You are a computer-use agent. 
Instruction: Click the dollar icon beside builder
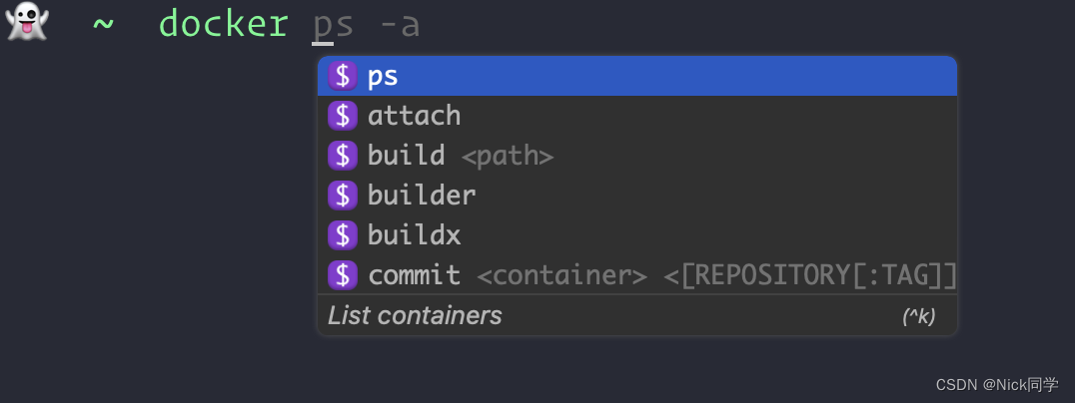click(343, 196)
